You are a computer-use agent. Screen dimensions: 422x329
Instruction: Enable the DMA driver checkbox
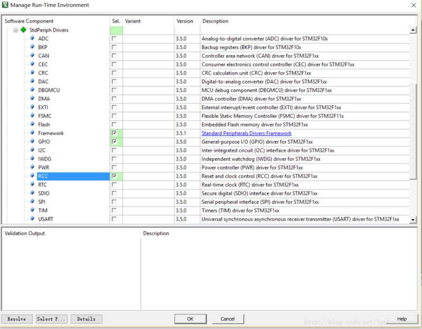click(x=114, y=99)
